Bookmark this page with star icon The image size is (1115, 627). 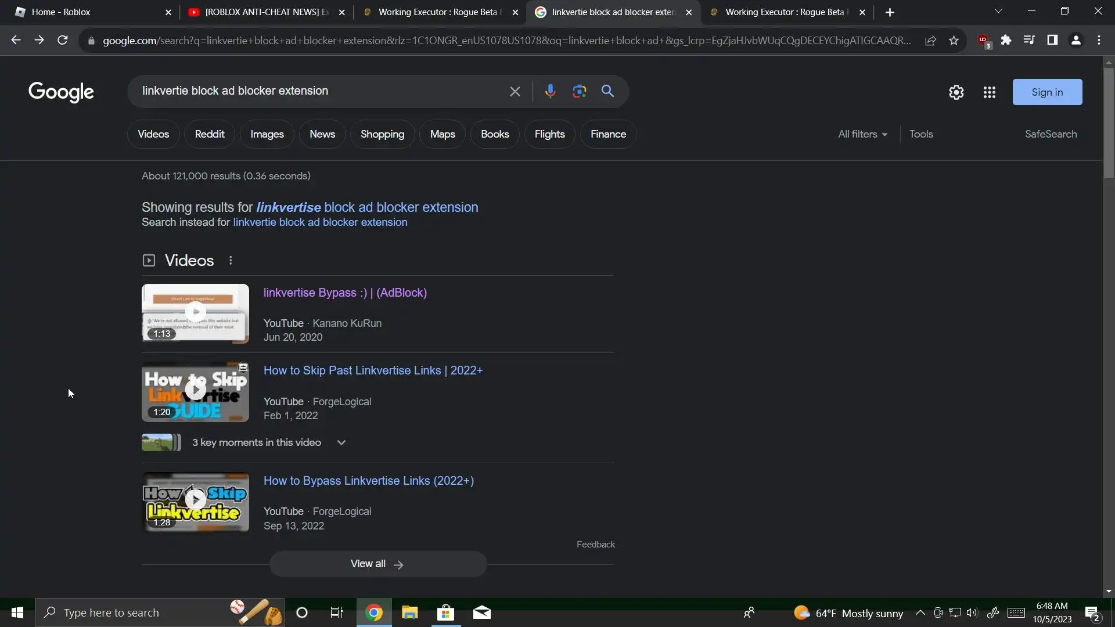point(954,41)
